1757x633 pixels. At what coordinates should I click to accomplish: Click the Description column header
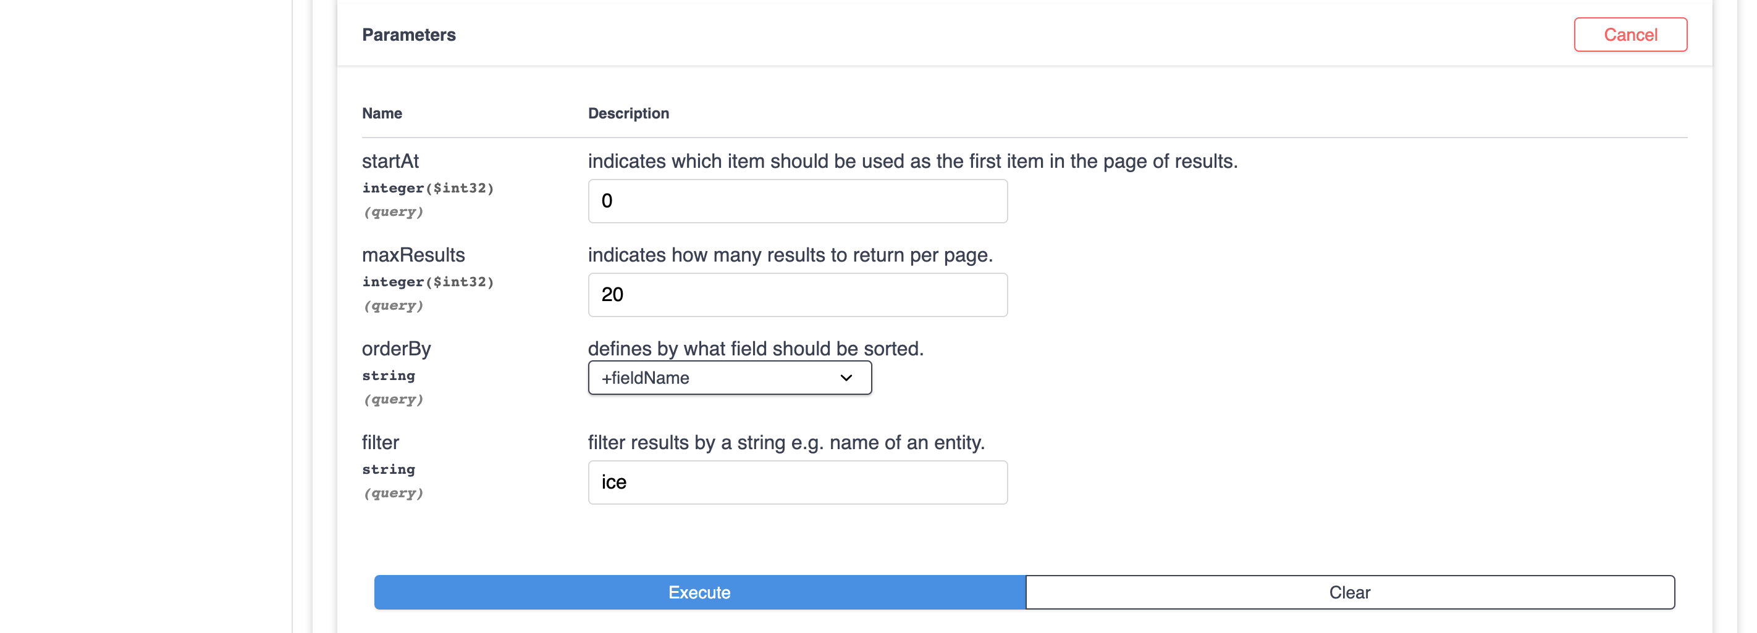(x=628, y=113)
